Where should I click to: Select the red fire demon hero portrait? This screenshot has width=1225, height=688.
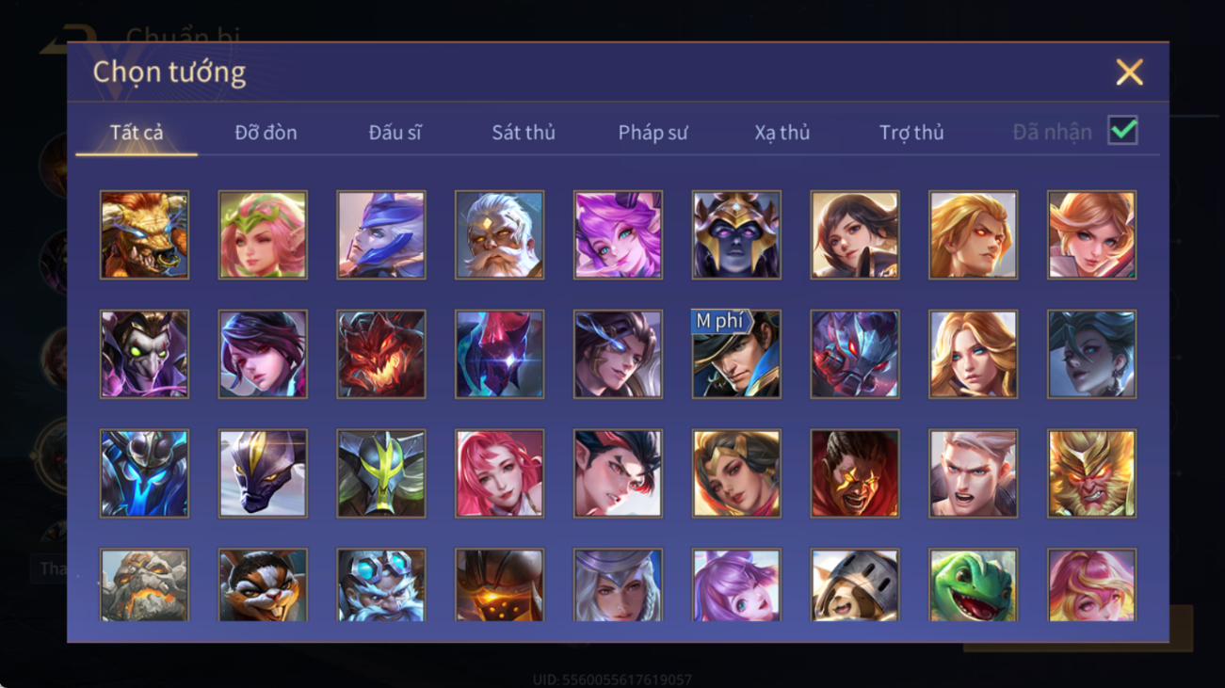[x=381, y=354]
